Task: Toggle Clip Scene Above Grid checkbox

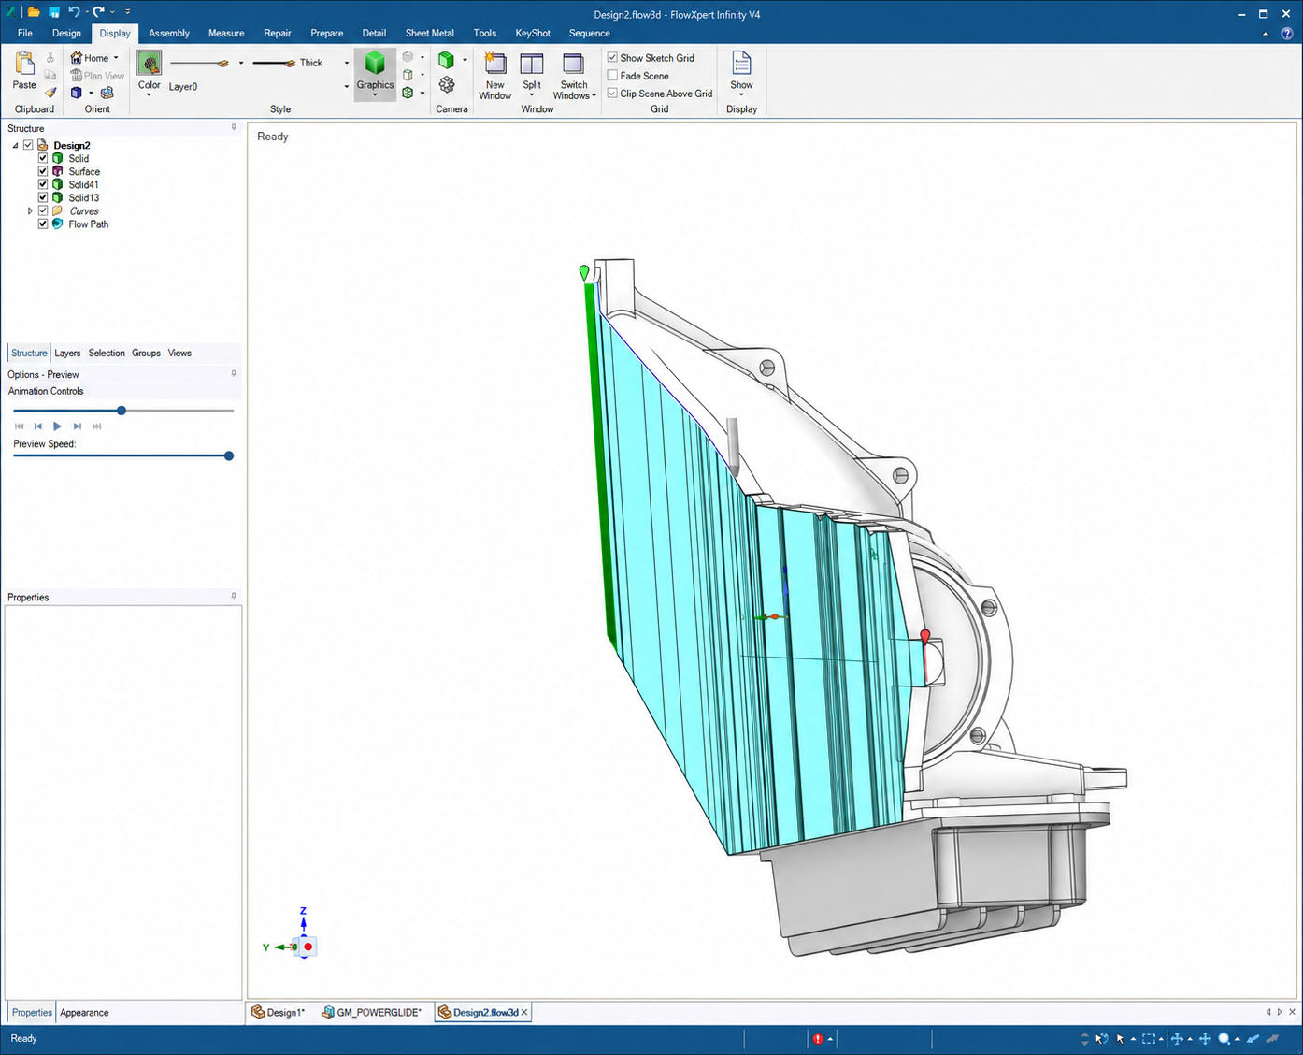Action: click(x=612, y=93)
